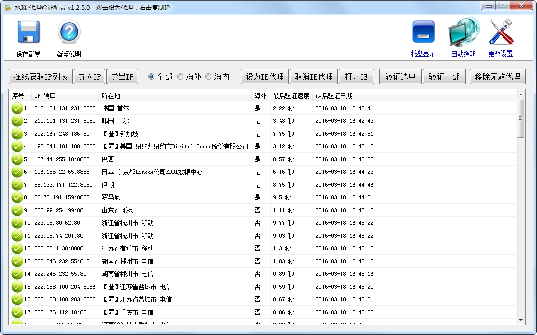Set IE proxy with 设为IE代理 button

coord(264,76)
